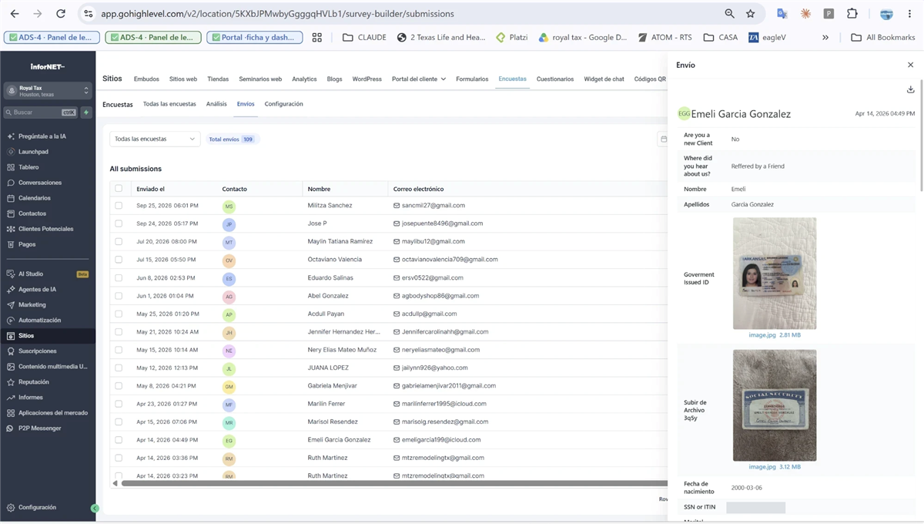Viewport: 924px width, 524px height.
Task: Select the Gabriela Menjivar row checkbox
Action: 119,386
